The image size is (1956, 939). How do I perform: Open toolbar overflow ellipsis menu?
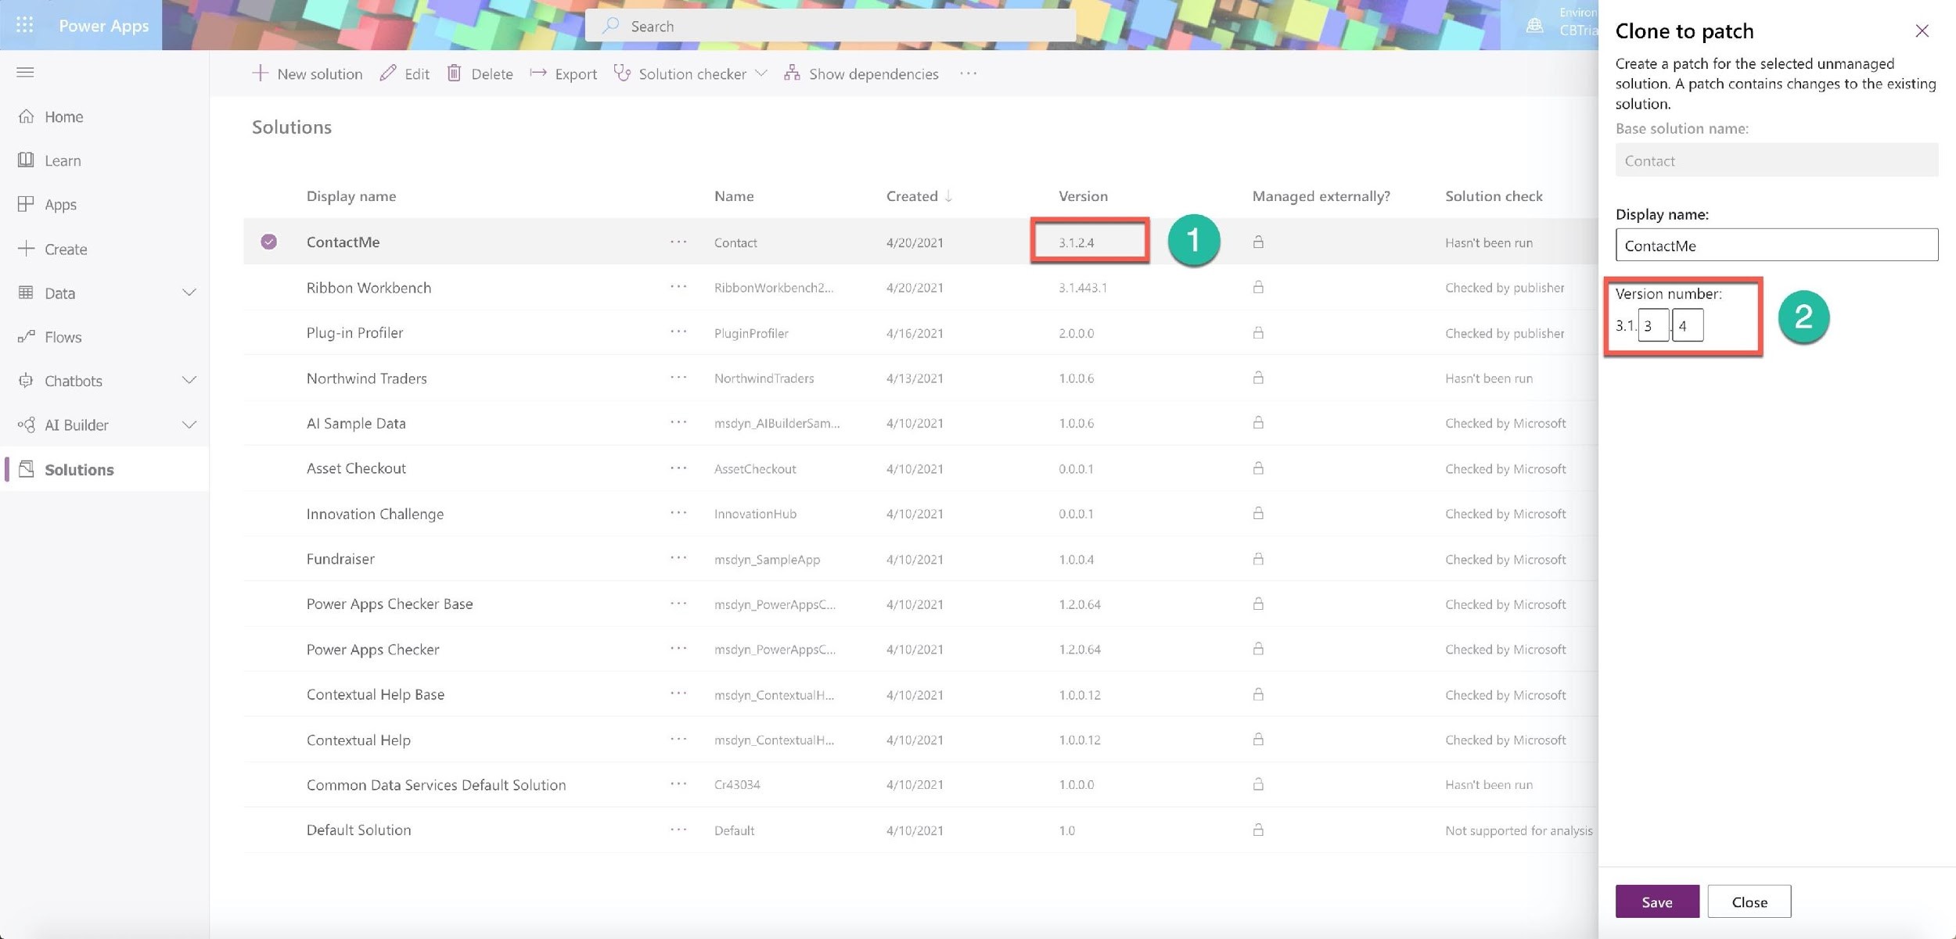(968, 73)
